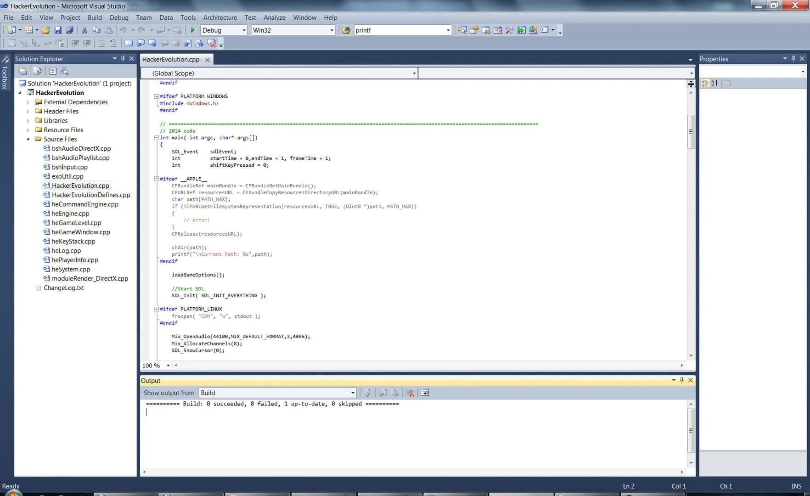Select the Undo icon on the toolbar
This screenshot has width=810, height=496.
(123, 30)
